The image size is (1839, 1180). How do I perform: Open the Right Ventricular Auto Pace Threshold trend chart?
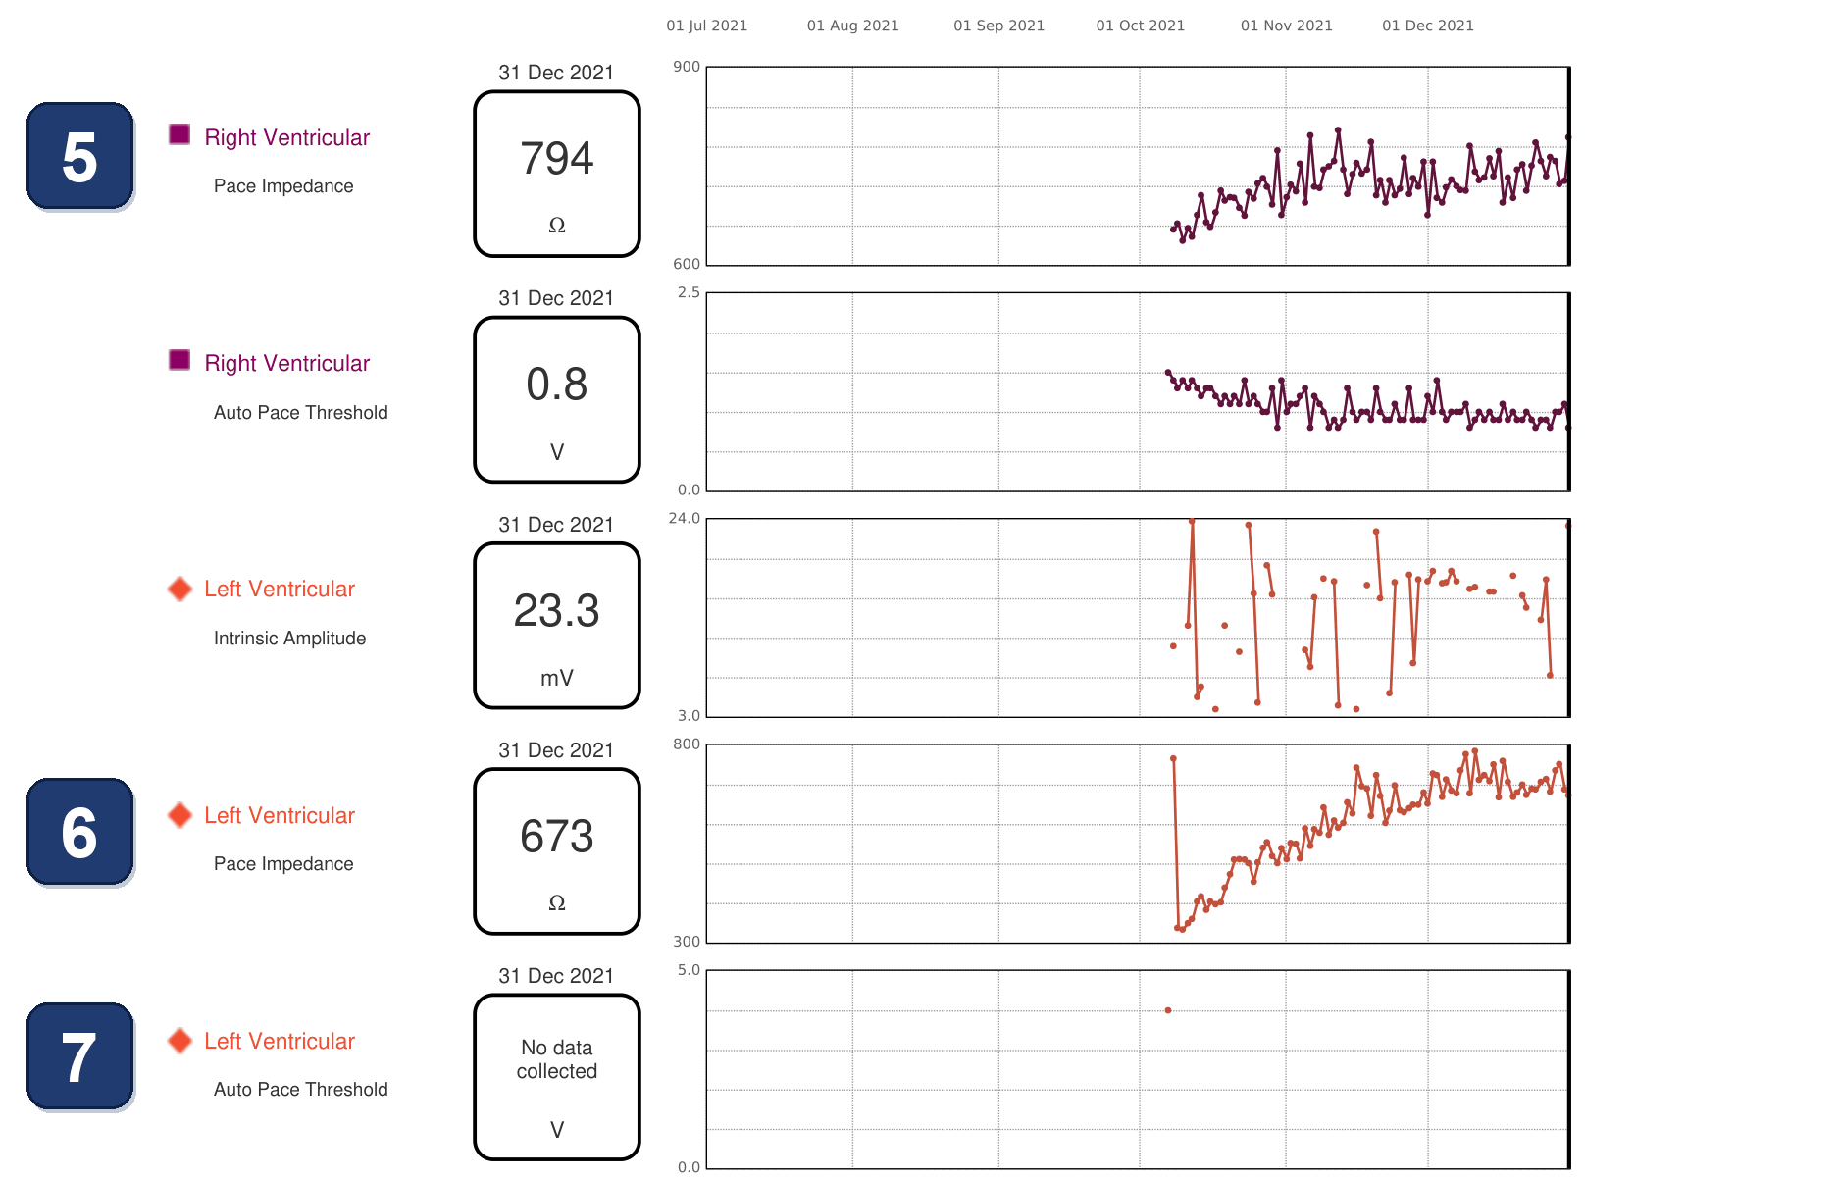(x=1138, y=391)
